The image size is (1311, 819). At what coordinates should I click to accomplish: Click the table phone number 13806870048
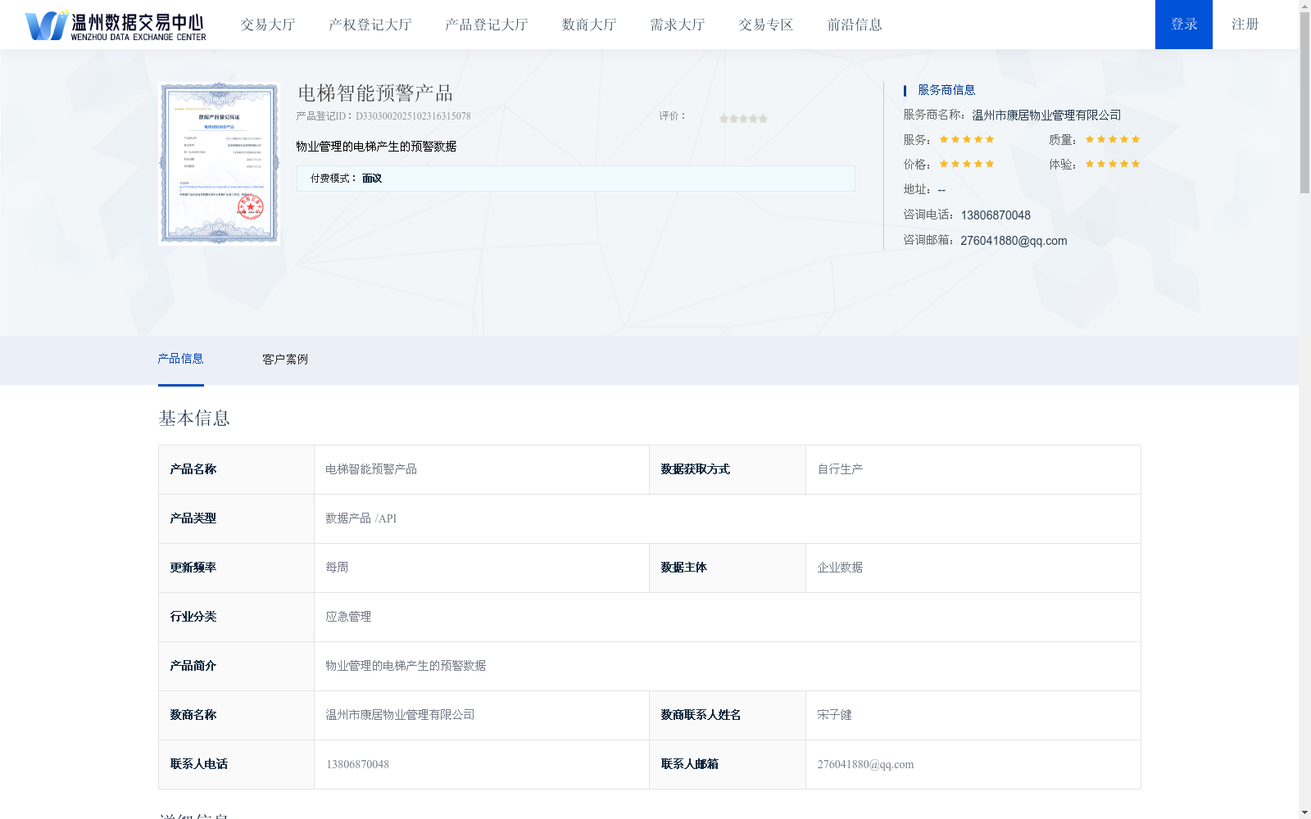(357, 764)
